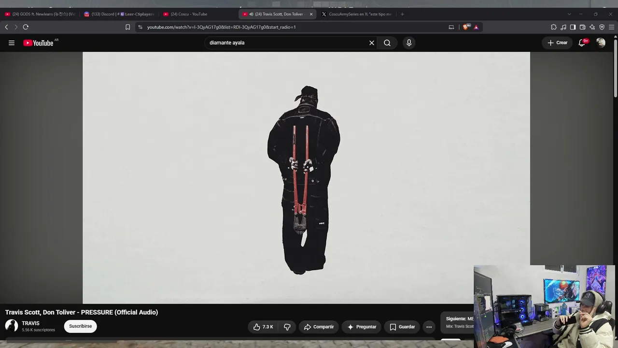Open a new browser tab

click(x=402, y=14)
